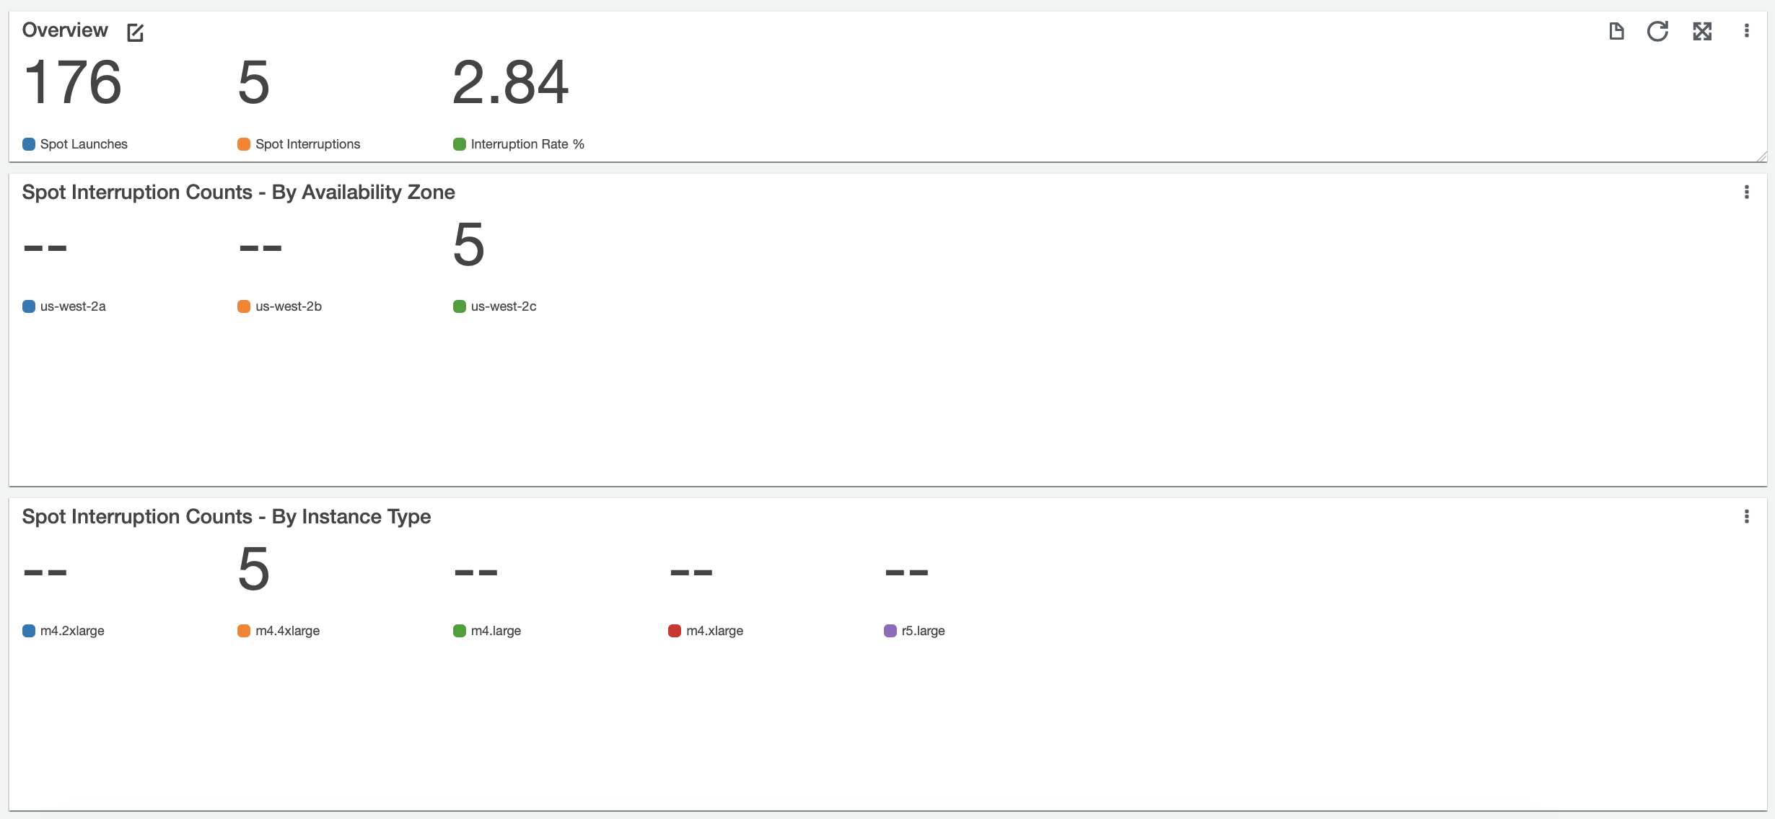Click the blue Spot Launches legend swatch
Viewport: 1775px width, 819px height.
click(29, 144)
